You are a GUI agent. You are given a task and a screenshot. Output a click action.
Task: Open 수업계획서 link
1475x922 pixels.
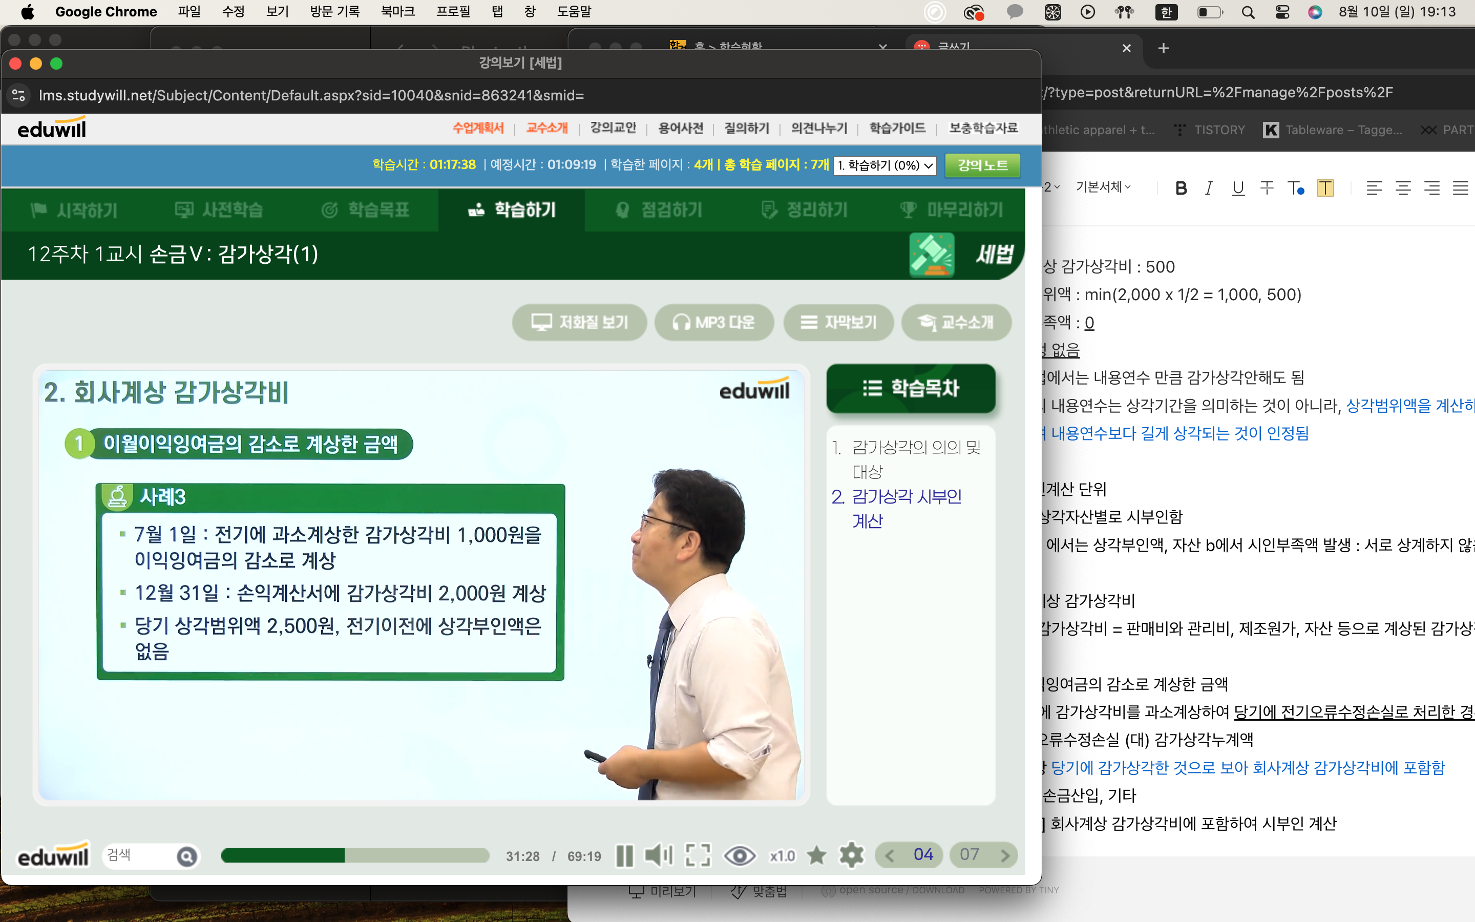[478, 128]
